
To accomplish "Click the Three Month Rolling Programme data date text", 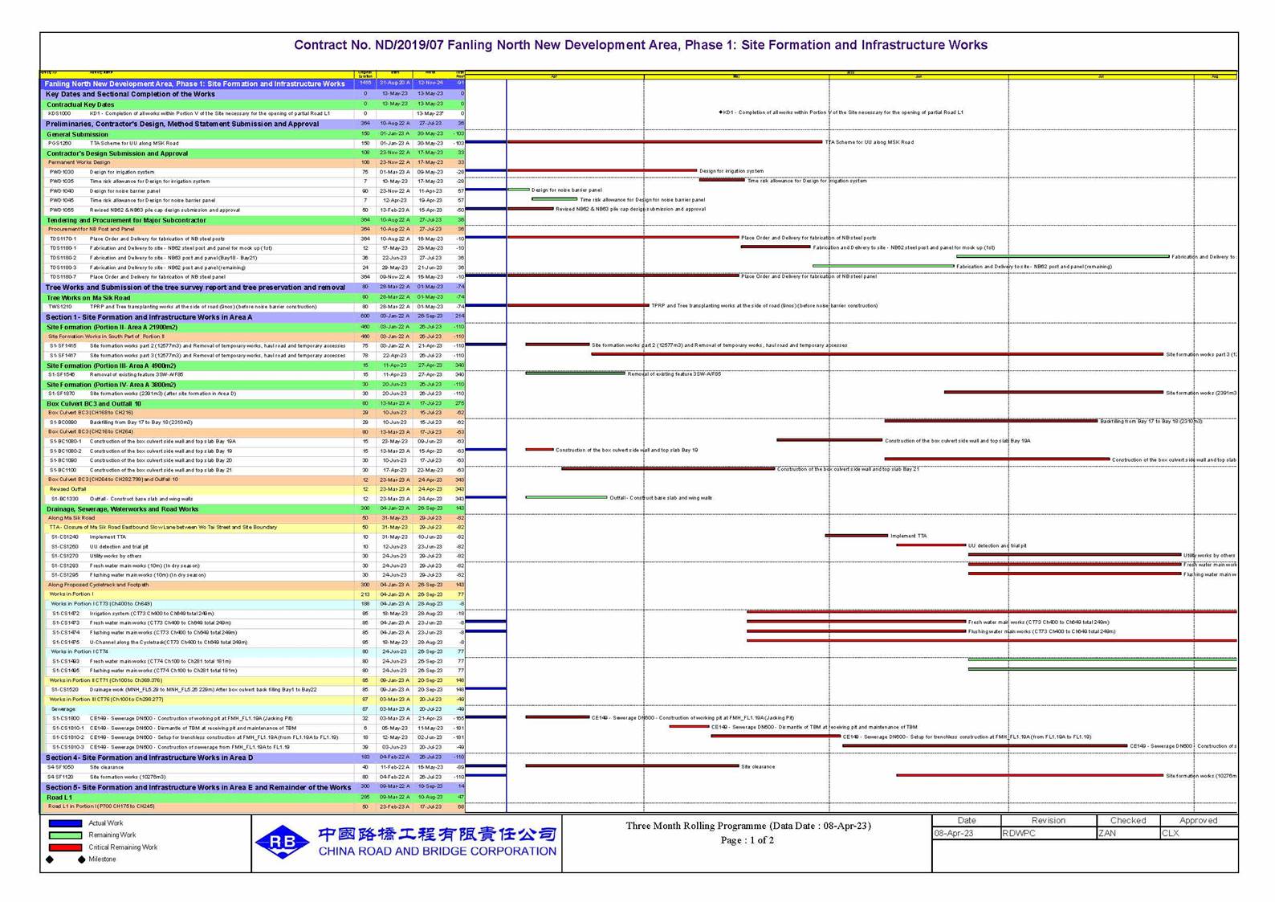I will click(x=748, y=826).
